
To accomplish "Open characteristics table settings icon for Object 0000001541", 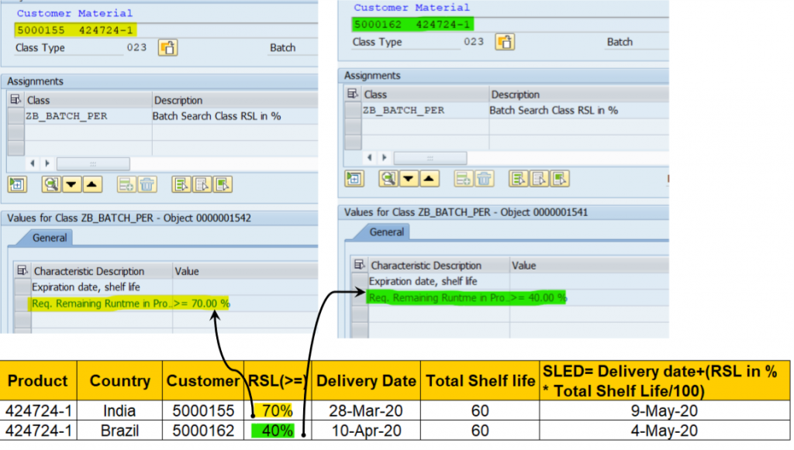I will [359, 264].
